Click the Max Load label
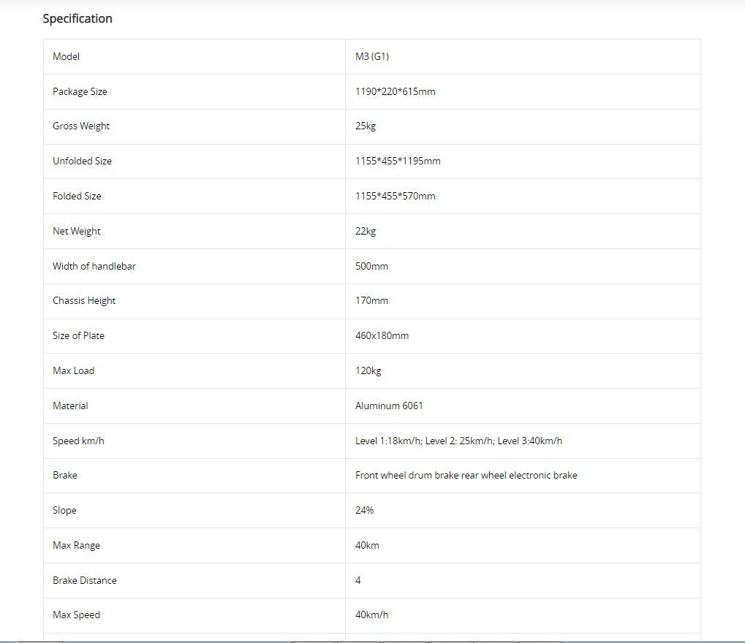 73,370
